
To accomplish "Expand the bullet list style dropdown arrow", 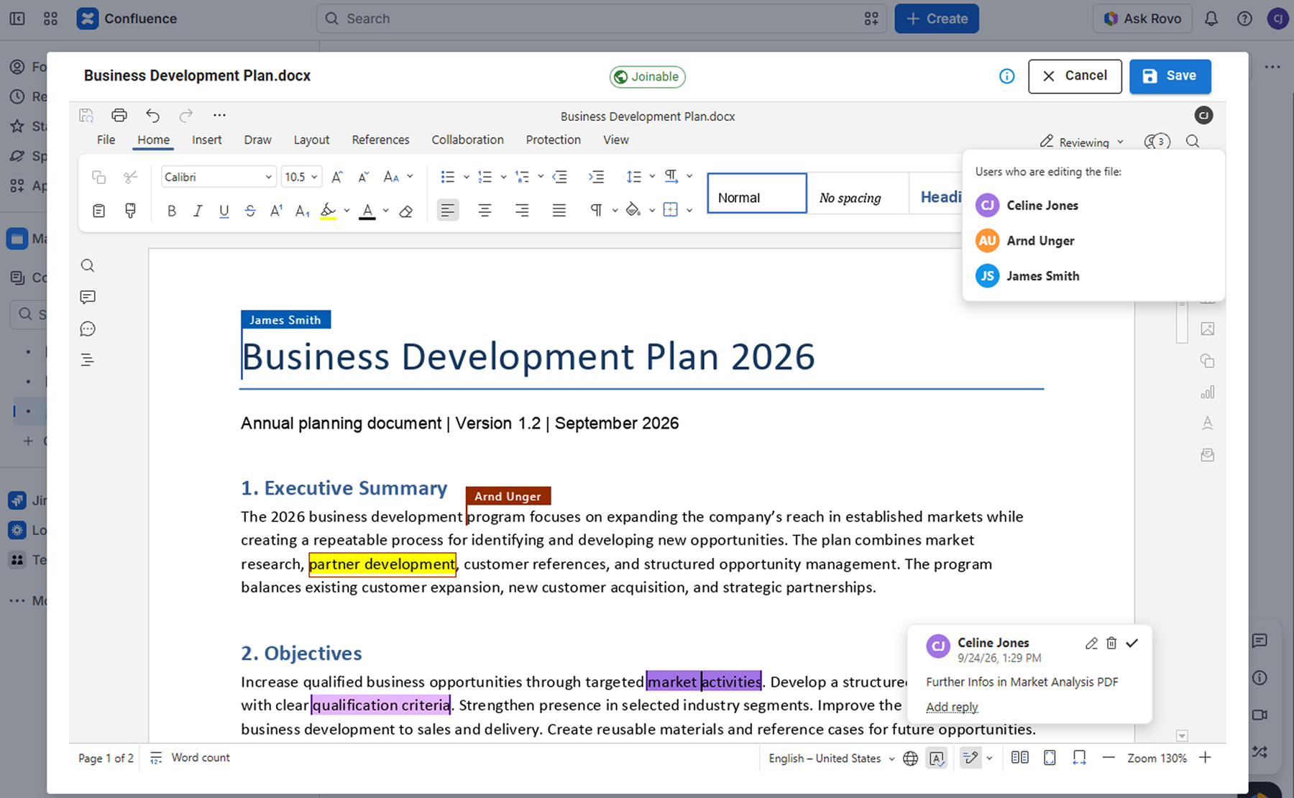I will [467, 177].
